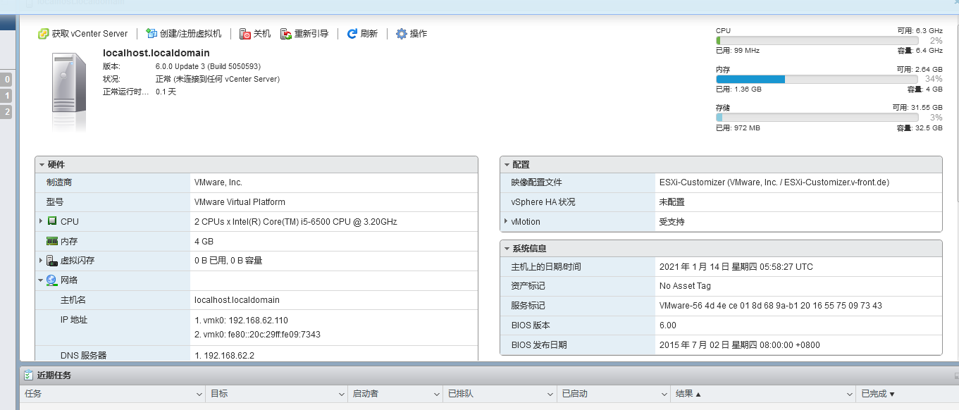Click the 关机 button label
This screenshot has width=959, height=410.
pyautogui.click(x=262, y=34)
